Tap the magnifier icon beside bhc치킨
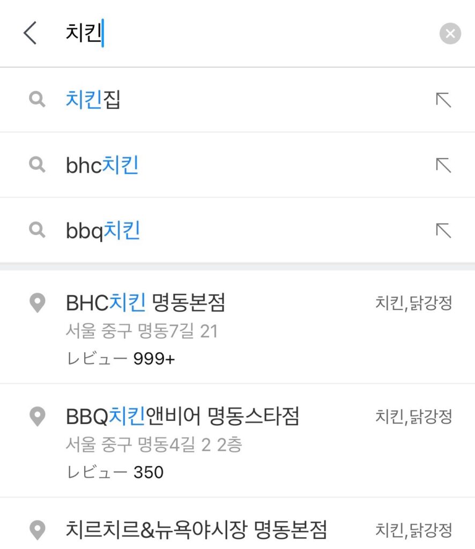The width and height of the screenshot is (475, 549). tap(37, 165)
